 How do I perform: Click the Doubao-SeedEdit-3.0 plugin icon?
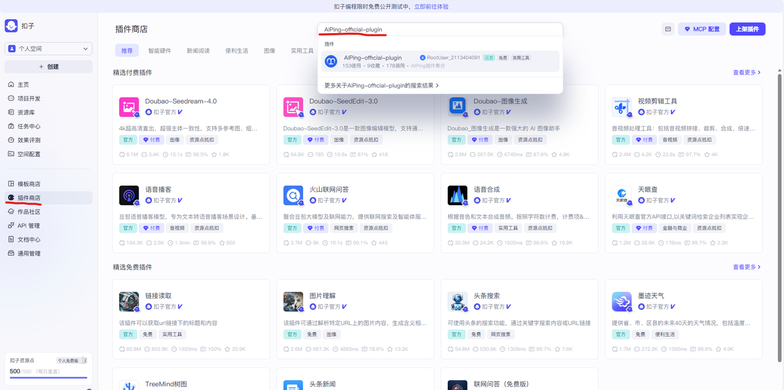tap(293, 107)
